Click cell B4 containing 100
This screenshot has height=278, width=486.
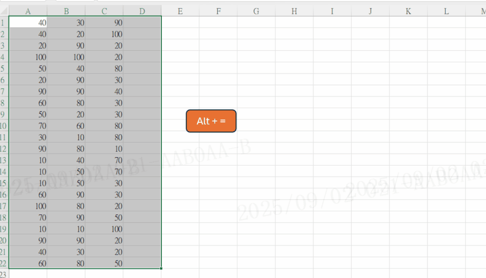pos(66,57)
